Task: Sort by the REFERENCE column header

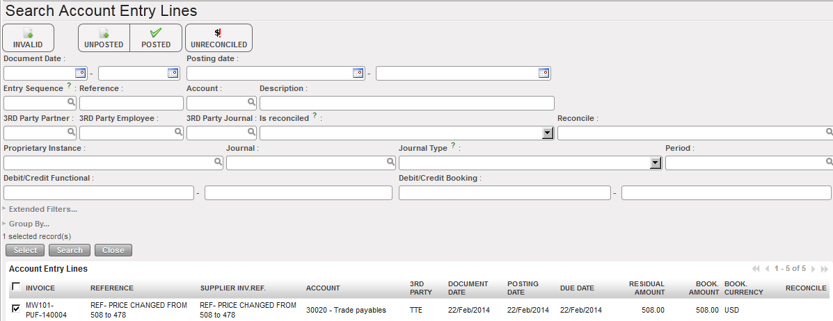Action: click(x=112, y=288)
